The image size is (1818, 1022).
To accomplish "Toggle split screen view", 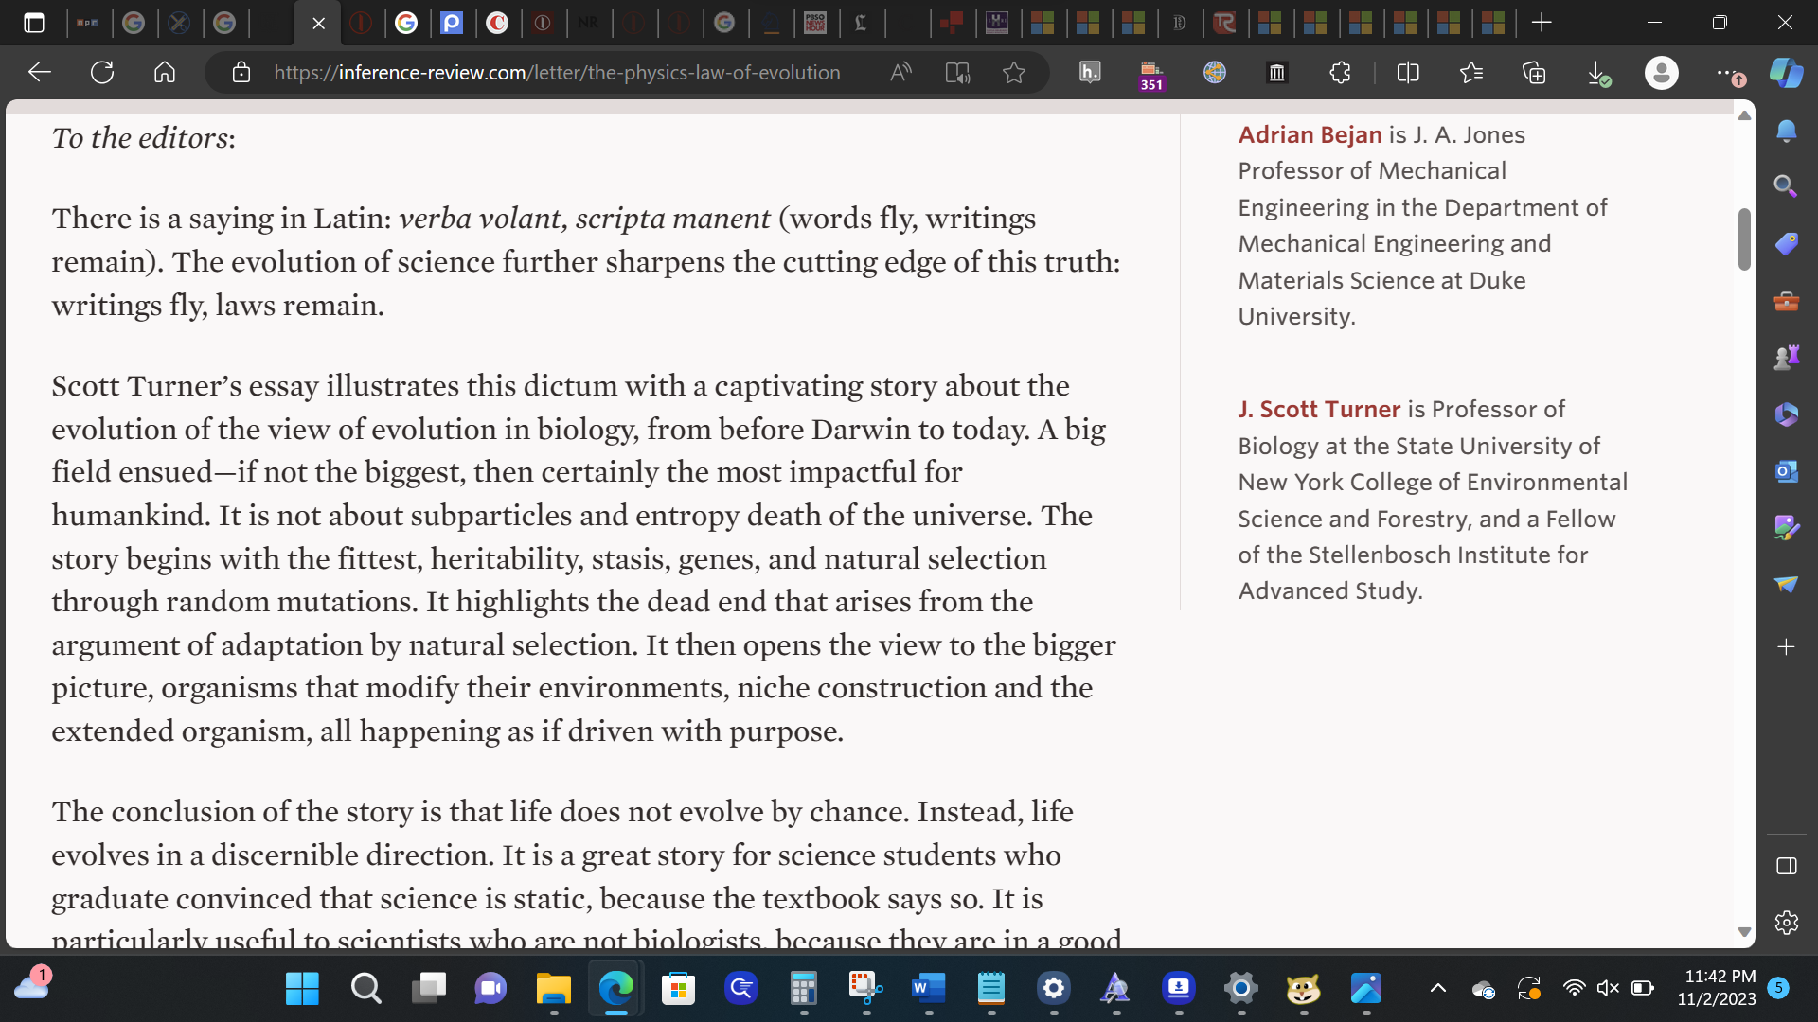I will pos(1408,73).
